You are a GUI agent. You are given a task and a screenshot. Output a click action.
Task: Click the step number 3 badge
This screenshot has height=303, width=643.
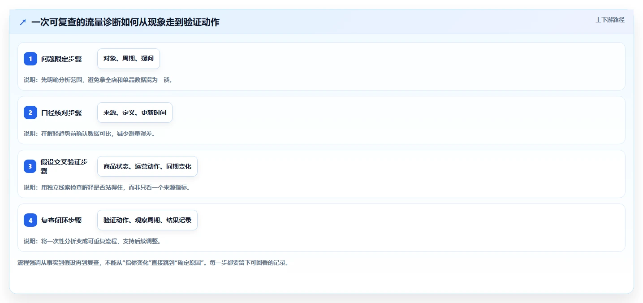[x=30, y=166]
